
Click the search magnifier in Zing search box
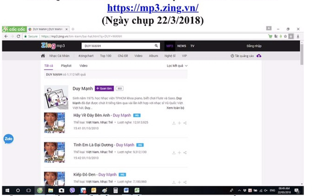click(156, 46)
